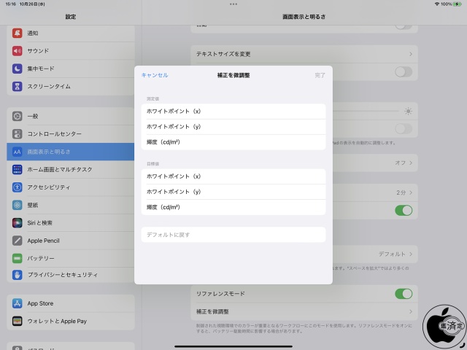Select 通知 in settings sidebar
The height and width of the screenshot is (350, 467).
[x=71, y=33]
